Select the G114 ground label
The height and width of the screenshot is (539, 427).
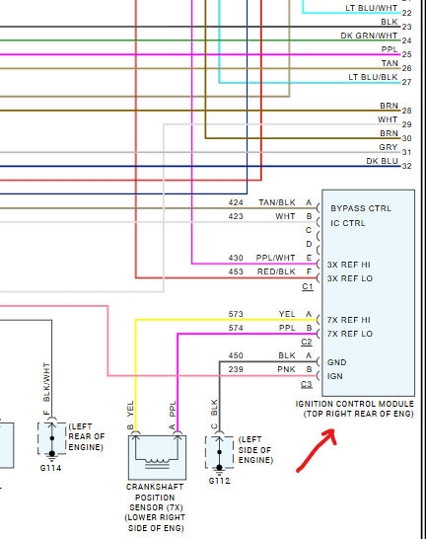(x=50, y=468)
